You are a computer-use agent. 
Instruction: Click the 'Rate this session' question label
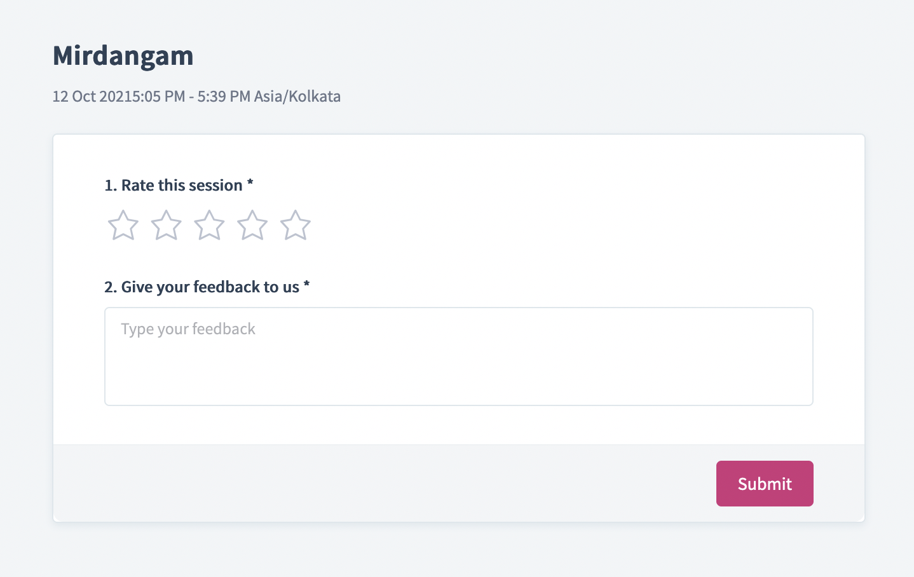182,185
